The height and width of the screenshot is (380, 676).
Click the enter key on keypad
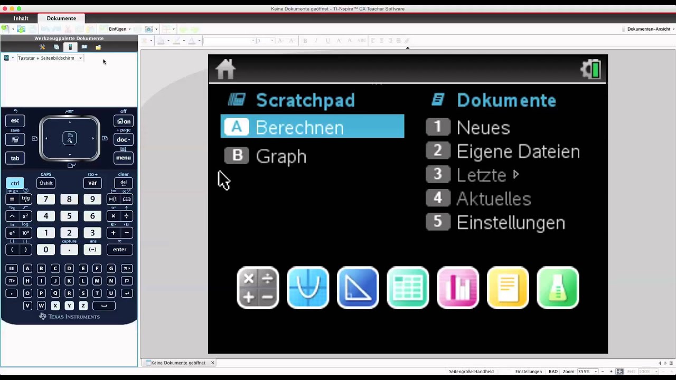[x=120, y=250]
